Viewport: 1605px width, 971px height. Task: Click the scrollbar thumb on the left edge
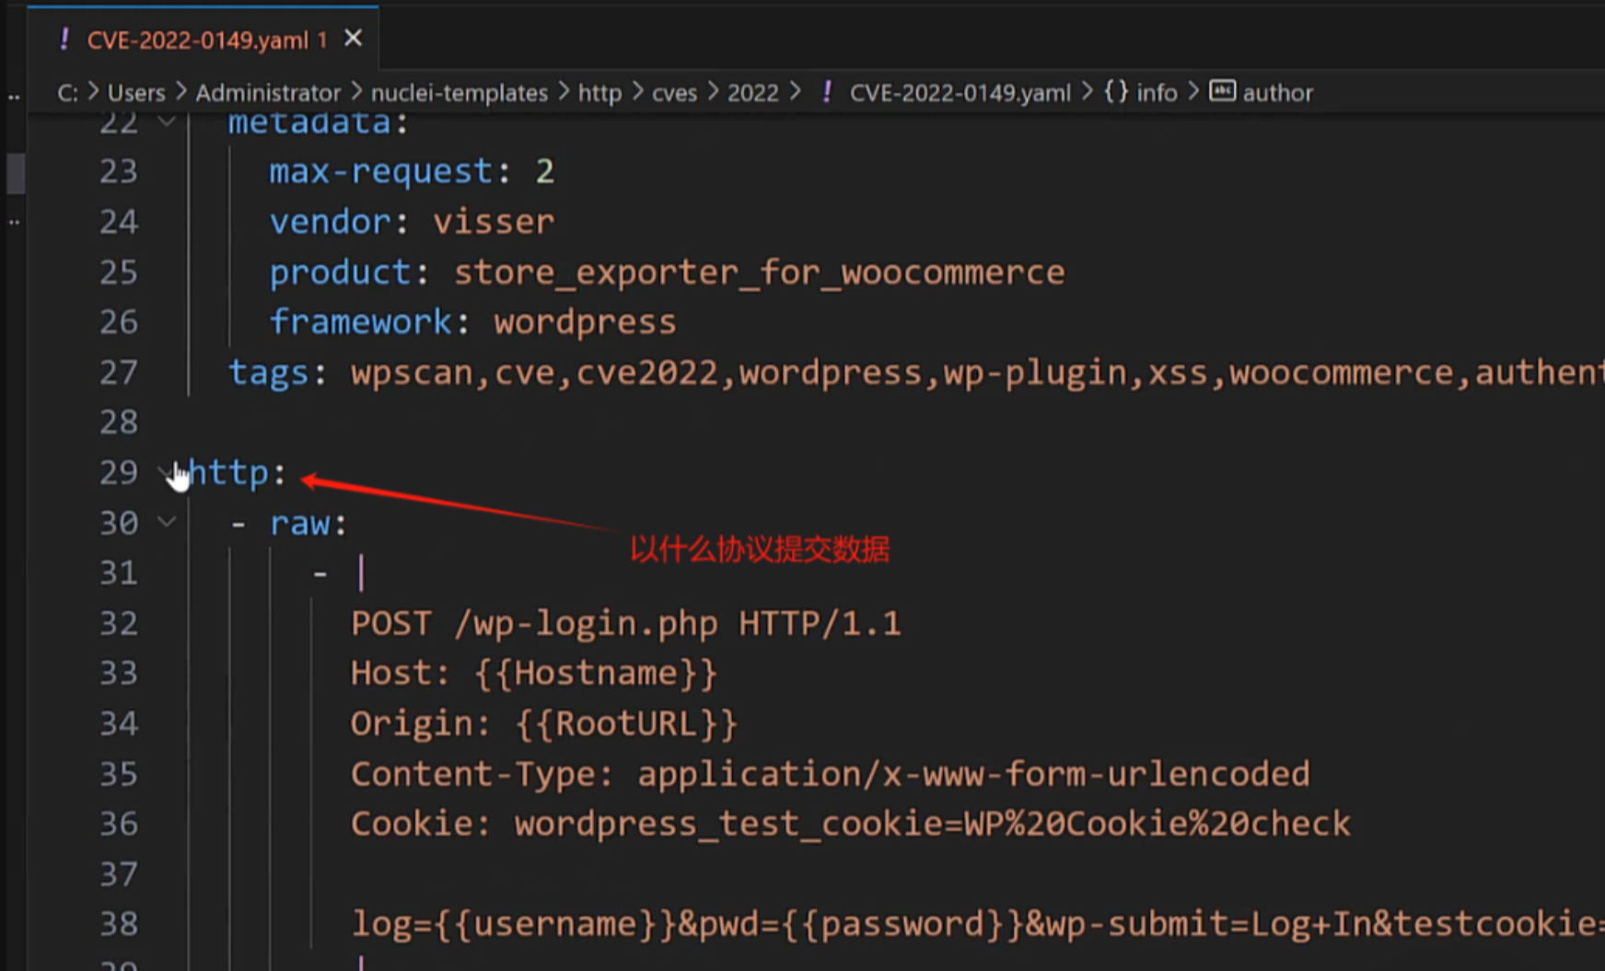point(16,173)
